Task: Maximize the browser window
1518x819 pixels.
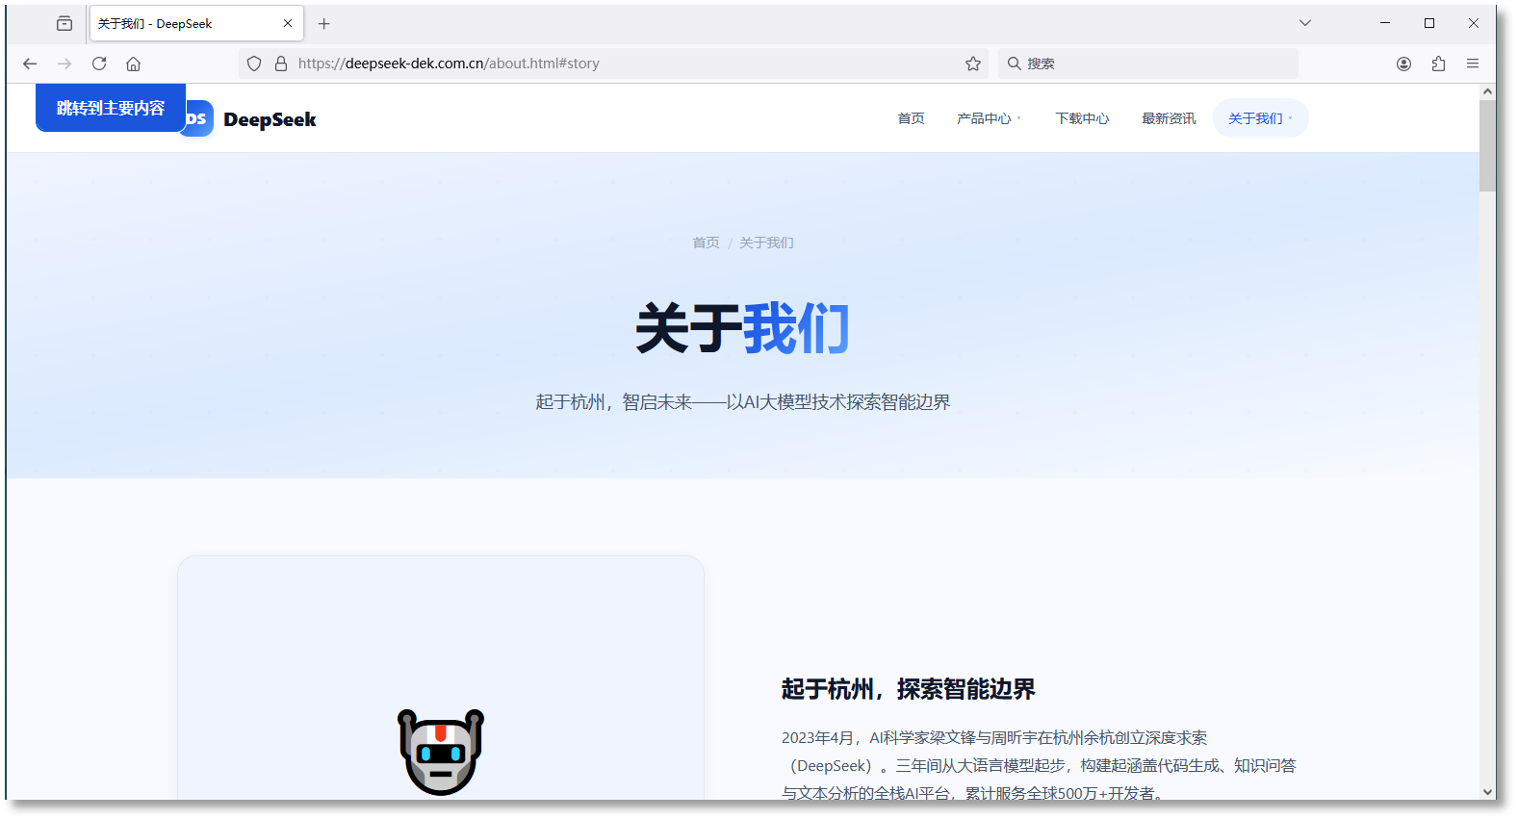Action: point(1429,23)
